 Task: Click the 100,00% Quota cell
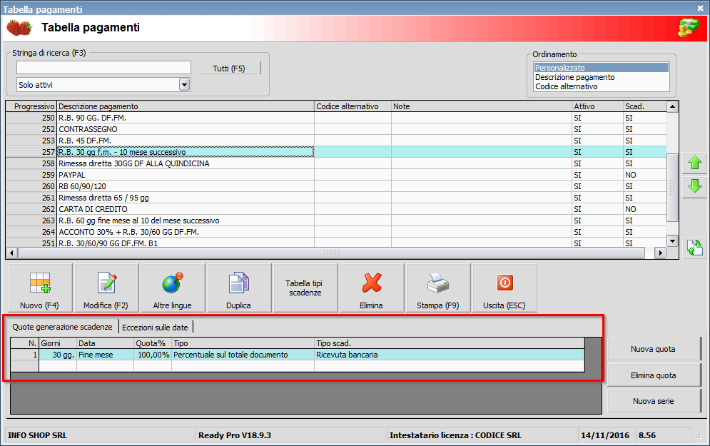(153, 355)
